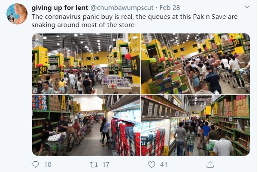This screenshot has width=258, height=172.
Task: Visit the @chumbawumpscut handle link
Action: click(122, 8)
